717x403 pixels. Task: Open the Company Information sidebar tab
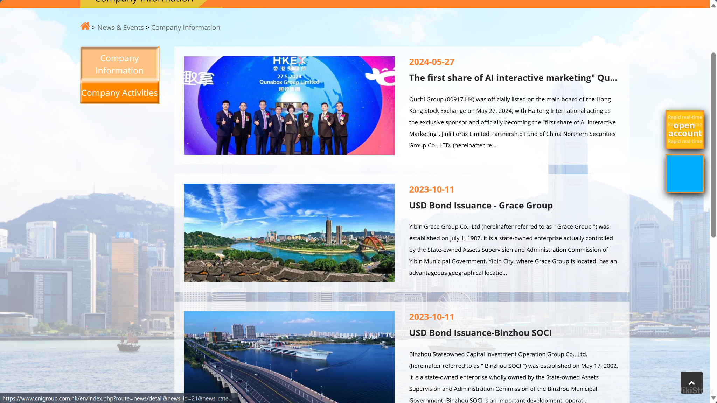(x=120, y=64)
